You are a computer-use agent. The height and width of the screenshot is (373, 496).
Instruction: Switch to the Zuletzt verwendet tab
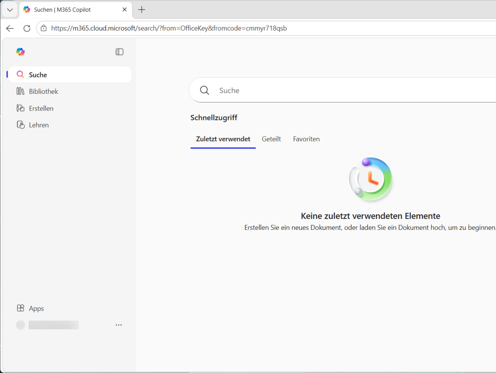pos(223,139)
